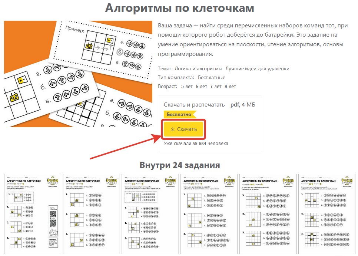Click the Алгоритмы по клеточкам page heading
Viewport: 358px width, 256px height.
[180, 8]
